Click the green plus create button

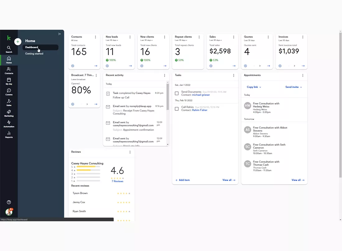[x=18, y=42]
